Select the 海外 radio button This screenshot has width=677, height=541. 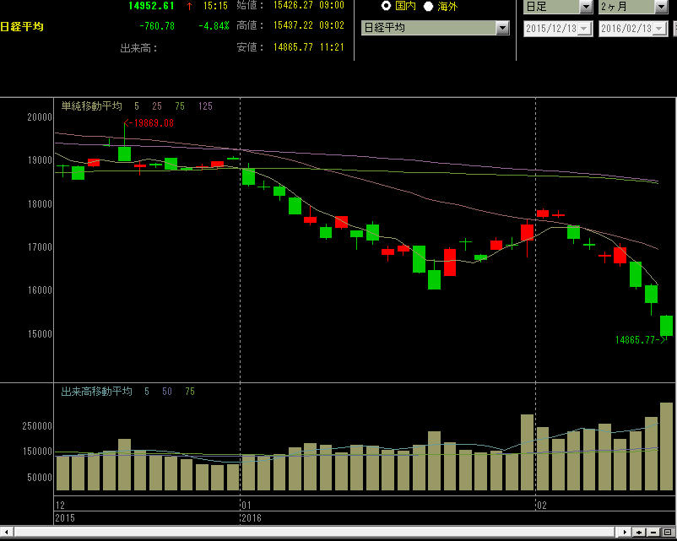tap(428, 6)
